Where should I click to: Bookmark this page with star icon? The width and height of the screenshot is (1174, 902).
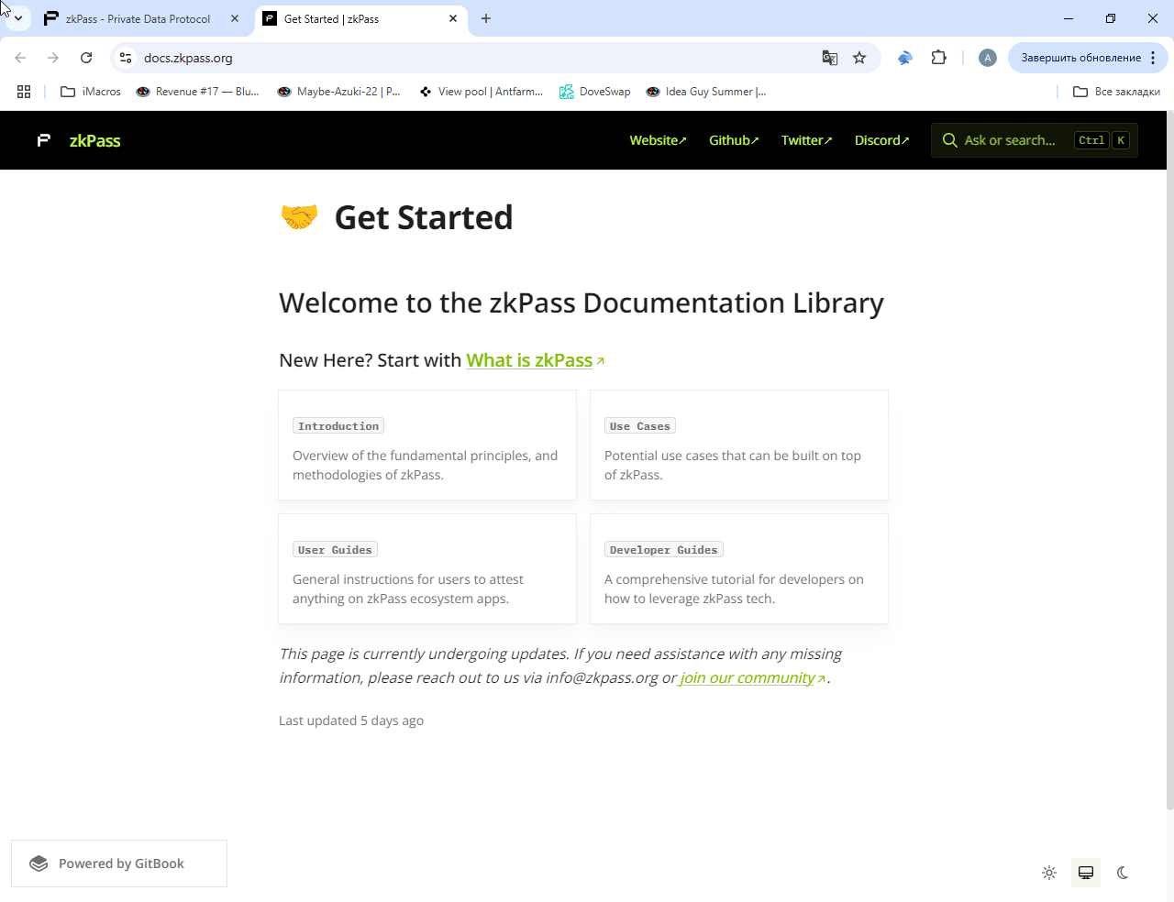(x=859, y=58)
